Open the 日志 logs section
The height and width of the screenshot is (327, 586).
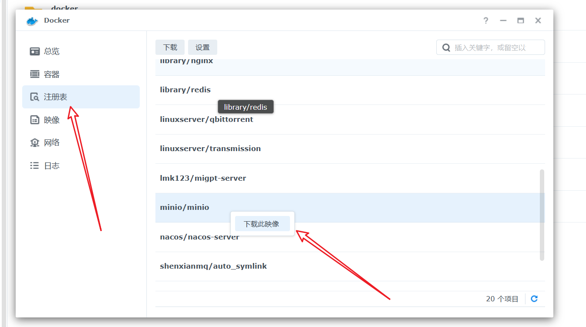[x=81, y=165]
